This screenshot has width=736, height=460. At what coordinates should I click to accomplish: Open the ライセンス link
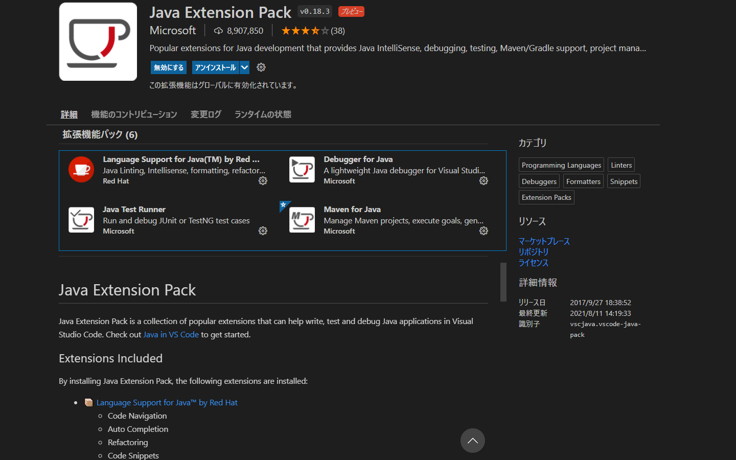[x=534, y=263]
